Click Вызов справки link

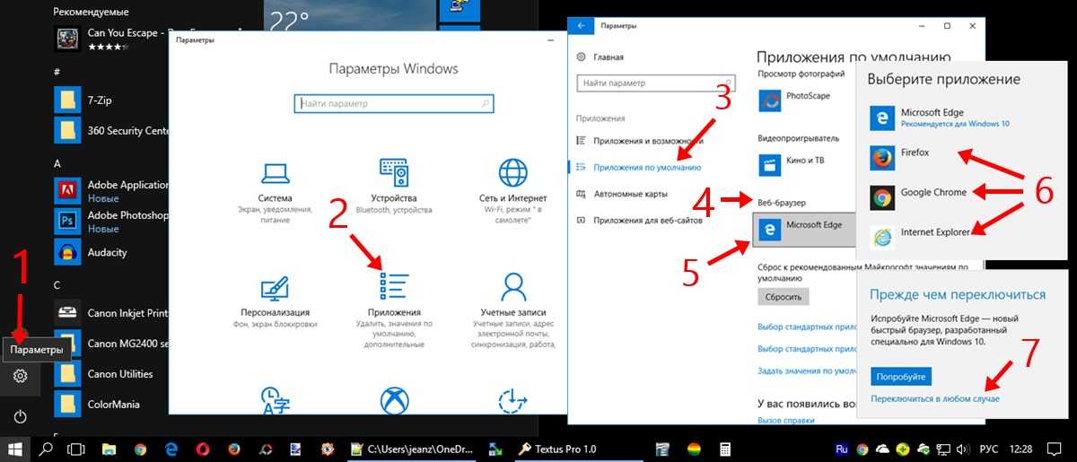pyautogui.click(x=785, y=420)
